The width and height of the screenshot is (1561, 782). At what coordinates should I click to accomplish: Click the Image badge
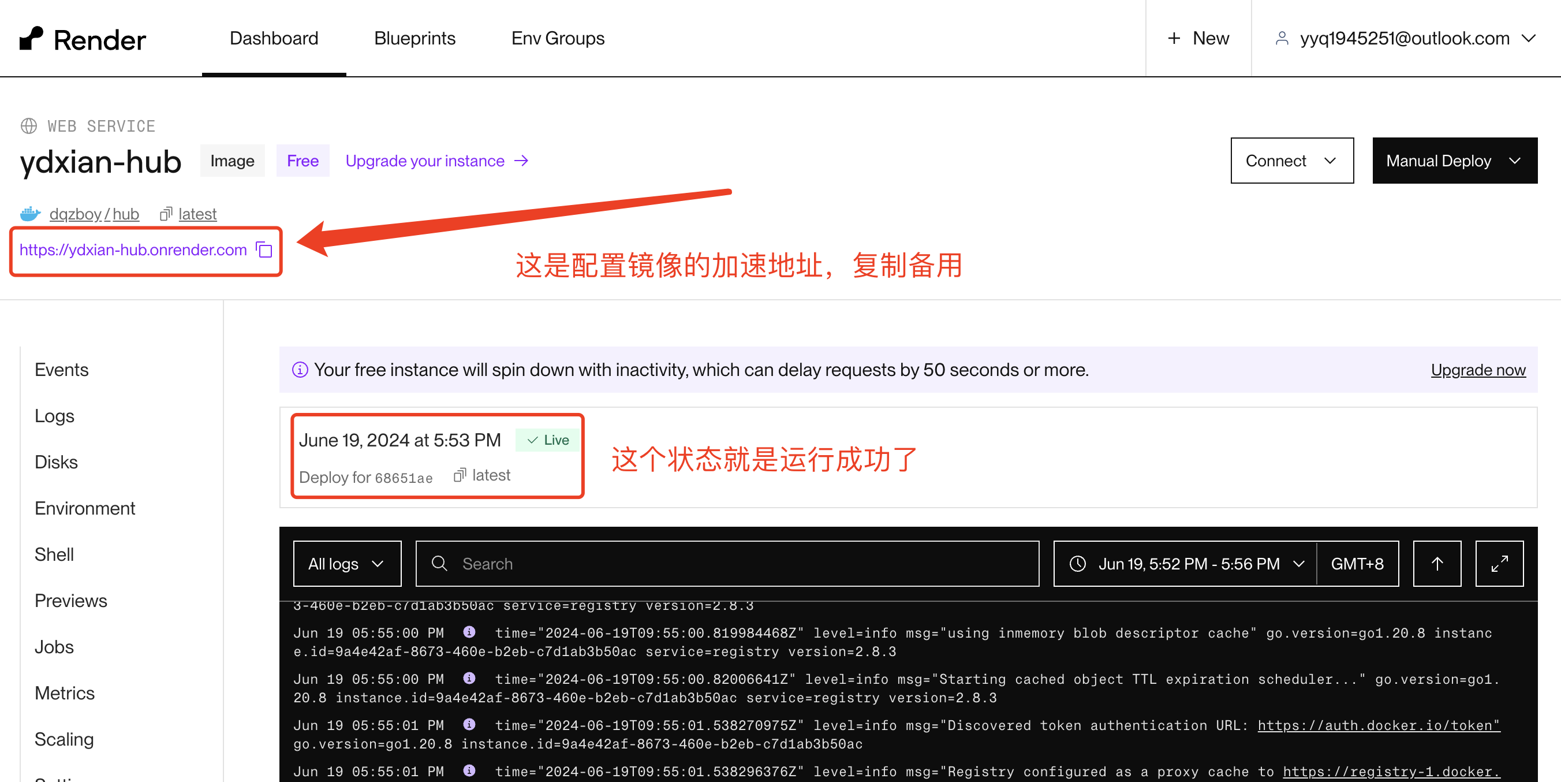click(x=232, y=161)
